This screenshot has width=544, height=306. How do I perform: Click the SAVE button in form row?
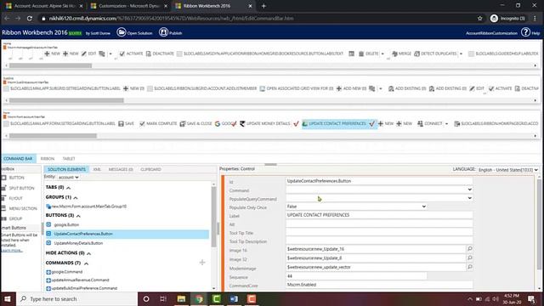coord(127,124)
